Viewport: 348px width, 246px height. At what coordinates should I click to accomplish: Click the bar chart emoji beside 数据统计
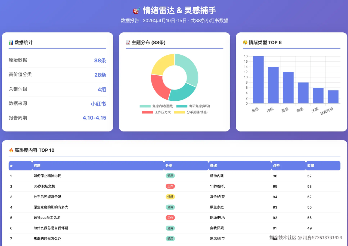click(x=11, y=42)
